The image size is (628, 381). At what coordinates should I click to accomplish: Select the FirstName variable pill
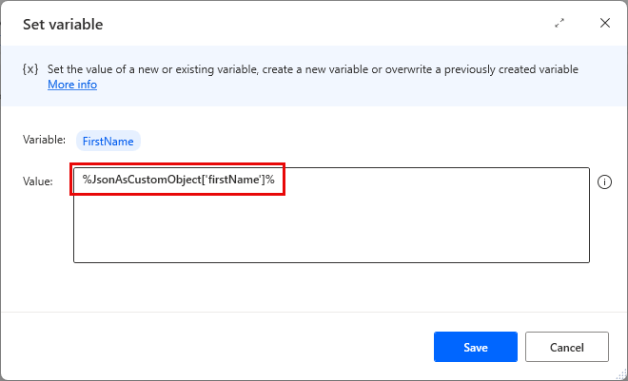(109, 141)
